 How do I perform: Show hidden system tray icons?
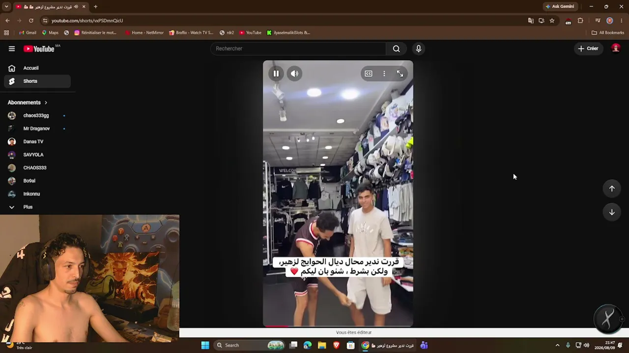(557, 345)
